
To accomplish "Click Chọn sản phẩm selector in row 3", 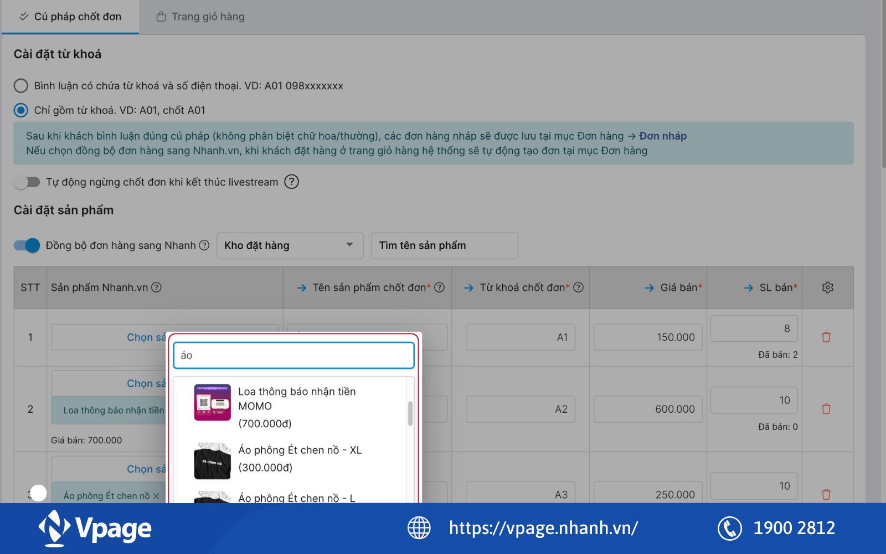I will pos(110,469).
